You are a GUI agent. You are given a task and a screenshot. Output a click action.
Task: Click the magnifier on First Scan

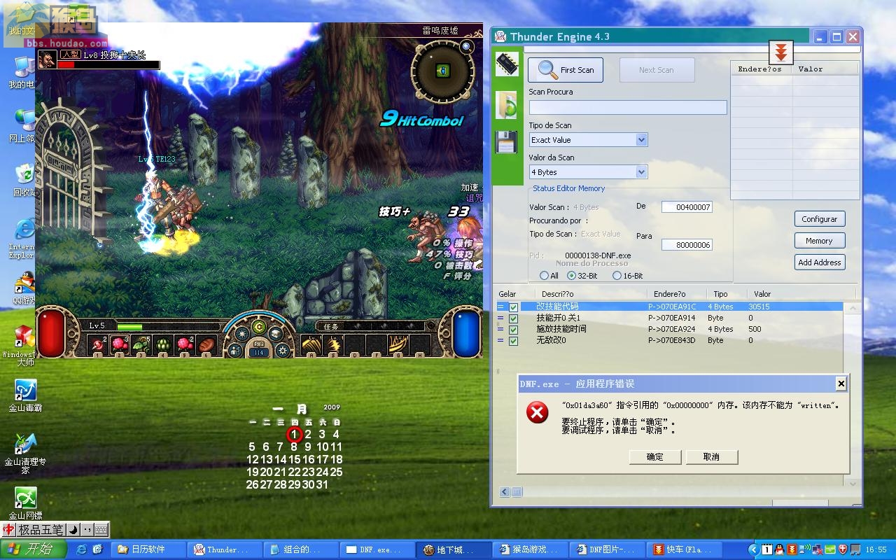[547, 70]
